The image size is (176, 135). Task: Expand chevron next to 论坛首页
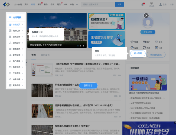[22, 25]
